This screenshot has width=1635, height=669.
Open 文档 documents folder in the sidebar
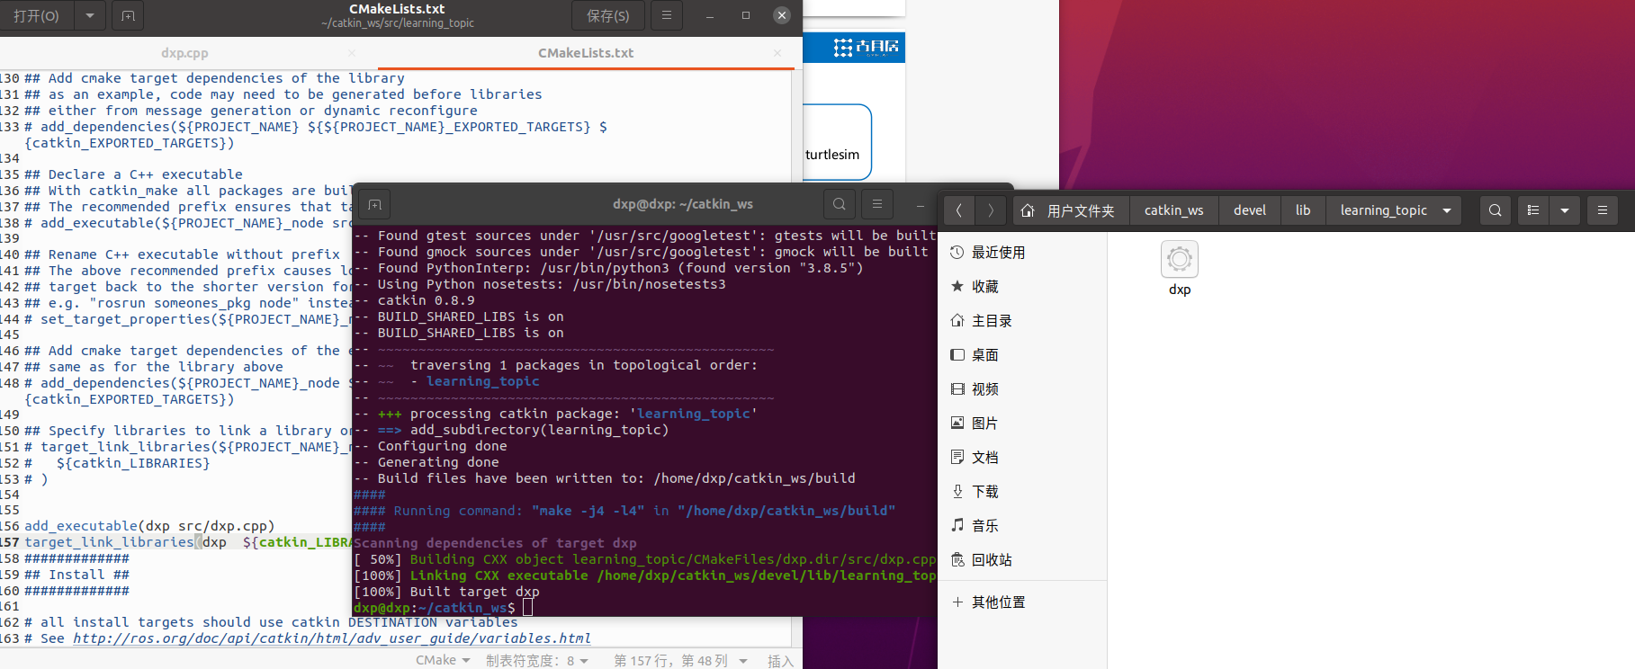click(1022, 458)
